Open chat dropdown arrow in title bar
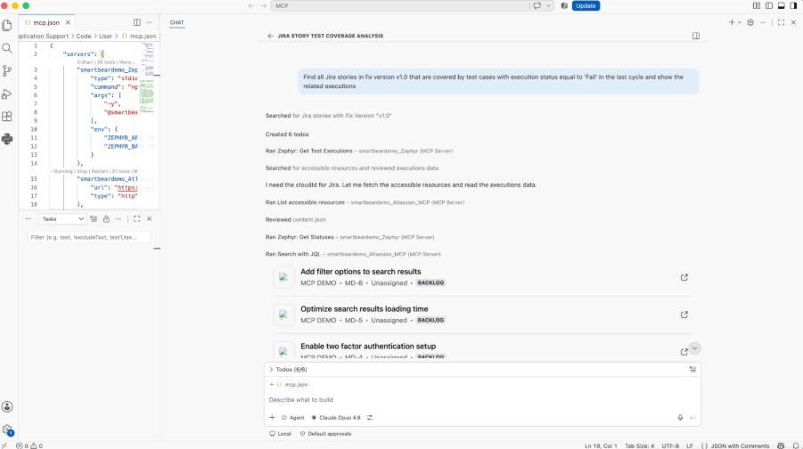 tap(548, 5)
